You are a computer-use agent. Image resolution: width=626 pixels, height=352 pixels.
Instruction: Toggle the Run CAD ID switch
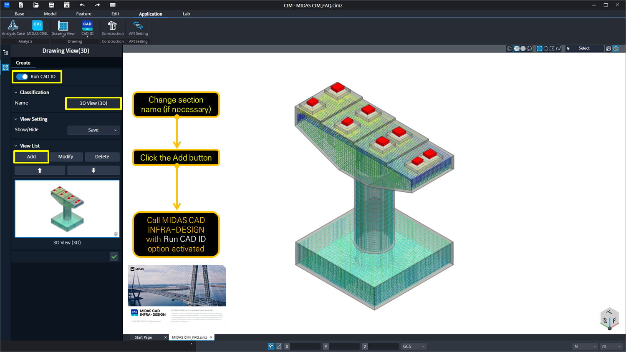[23, 77]
